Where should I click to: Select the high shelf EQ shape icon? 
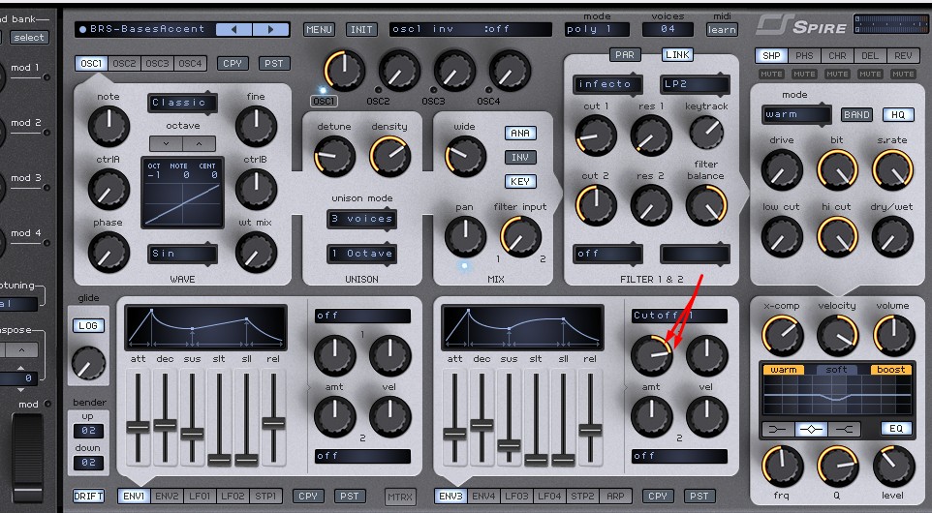(x=844, y=429)
